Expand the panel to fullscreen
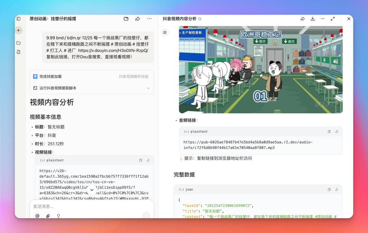This screenshot has width=368, height=233. [333, 19]
